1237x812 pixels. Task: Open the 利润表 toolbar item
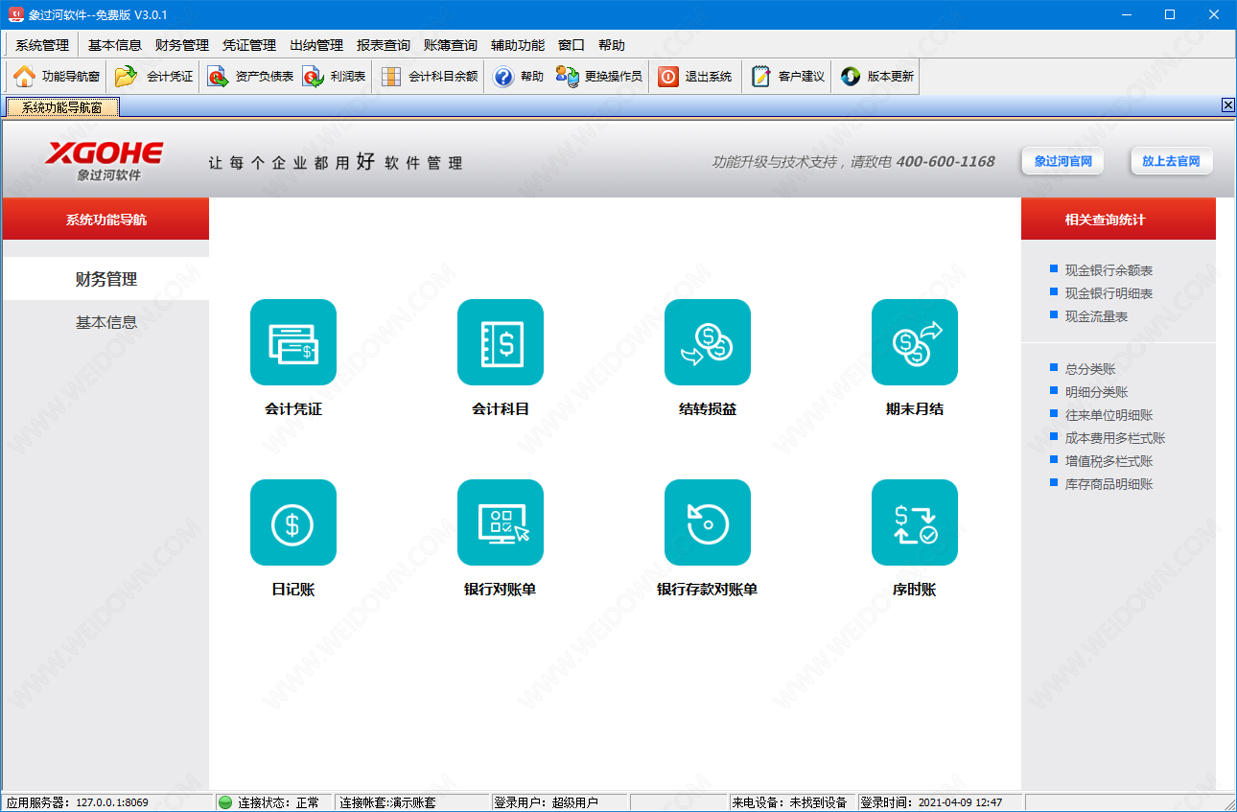[335, 77]
